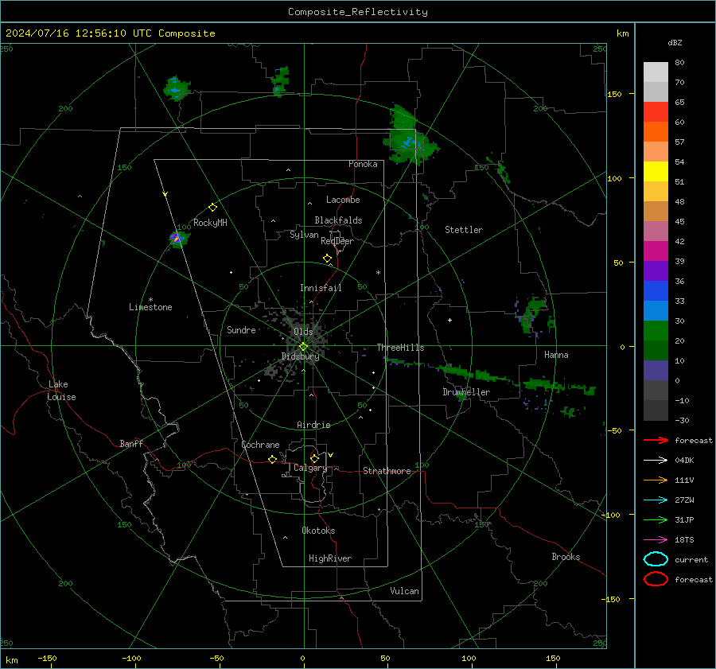Viewport: 716px width, 669px height.
Task: Click the Banff city label
Action: tap(131, 443)
